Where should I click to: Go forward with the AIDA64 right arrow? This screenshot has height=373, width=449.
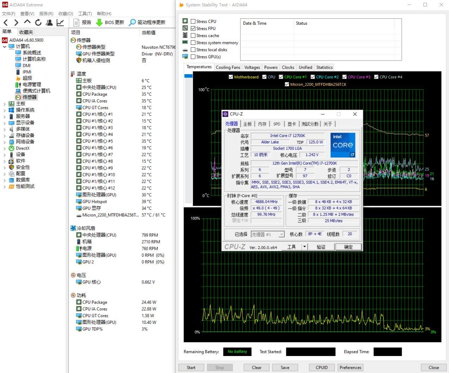(16, 23)
